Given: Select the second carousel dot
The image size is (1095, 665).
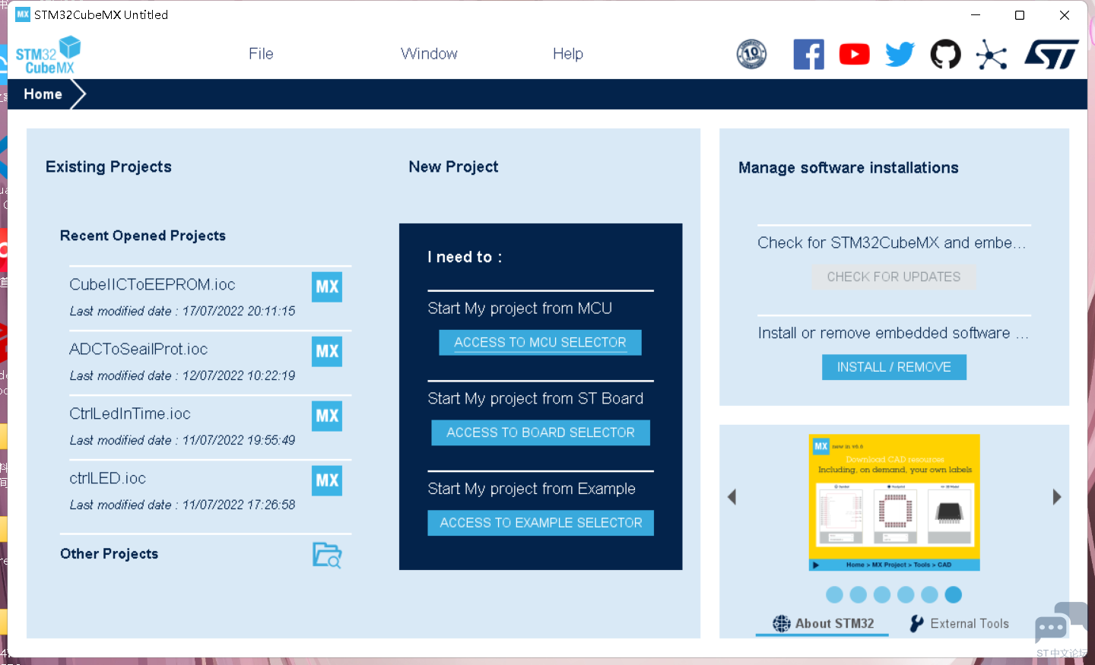Looking at the screenshot, I should tap(859, 594).
